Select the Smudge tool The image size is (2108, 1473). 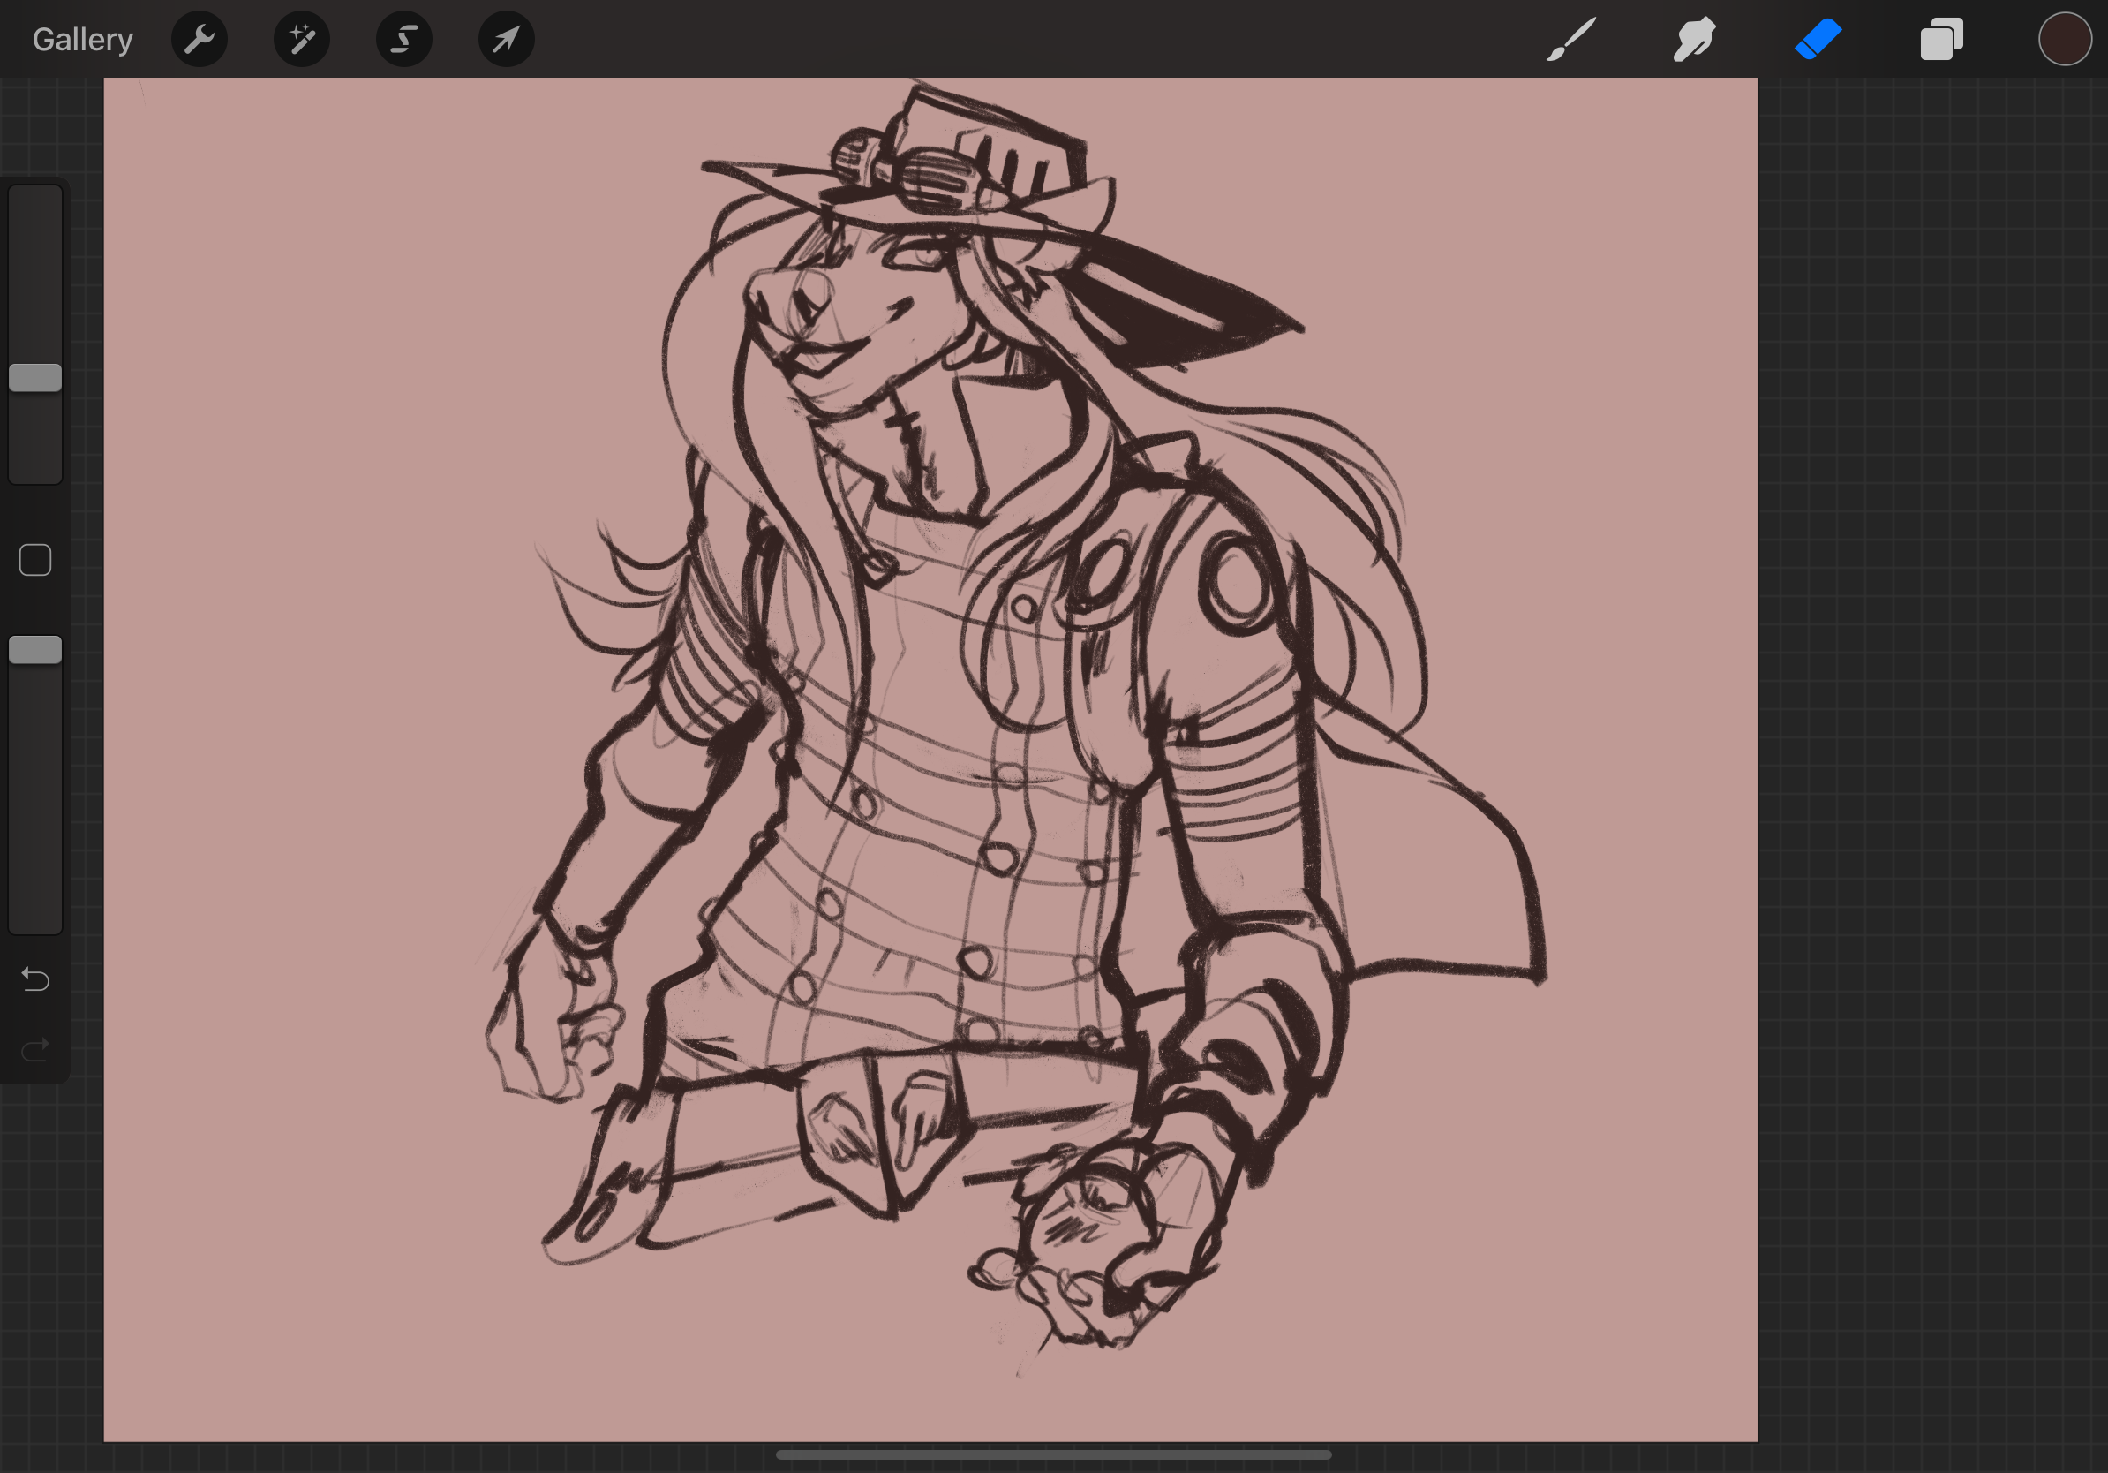coord(1694,40)
